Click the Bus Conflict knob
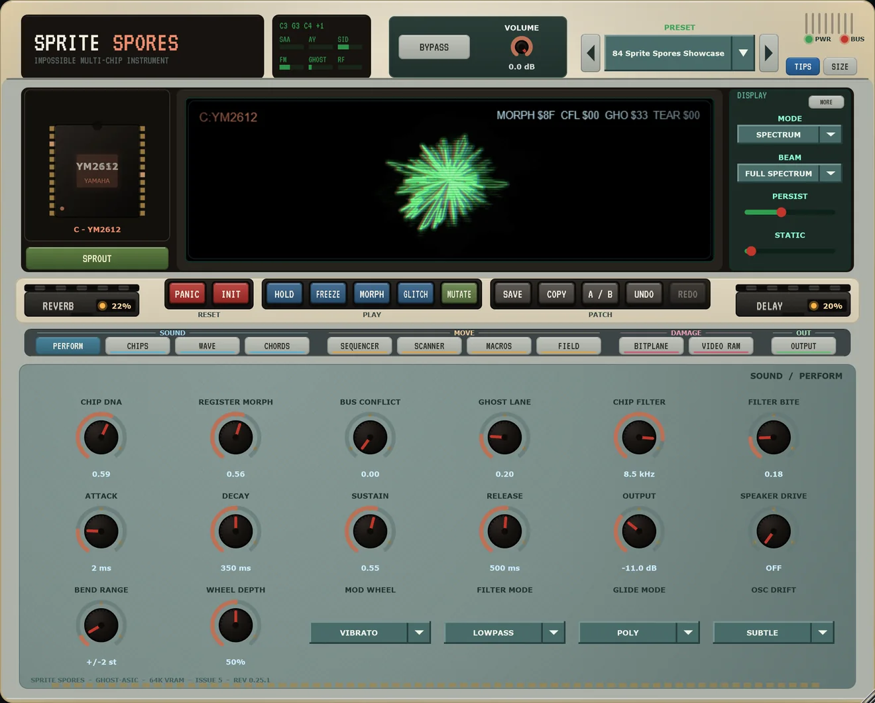 pos(370,437)
